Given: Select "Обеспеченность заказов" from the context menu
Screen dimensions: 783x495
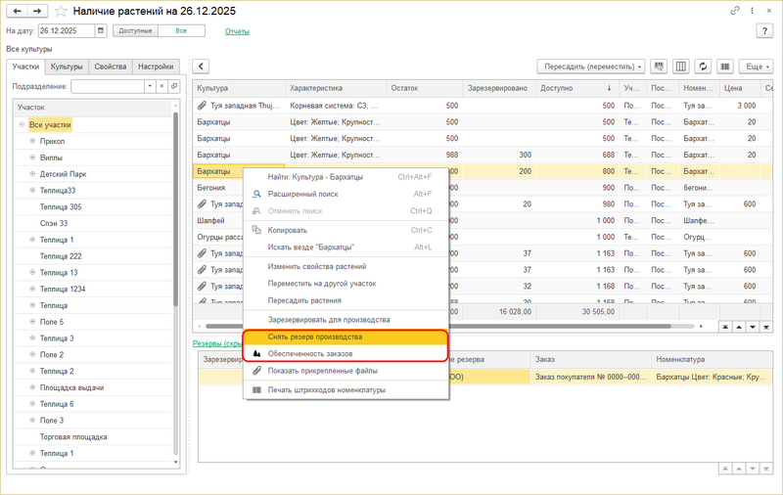Looking at the screenshot, I should [310, 353].
